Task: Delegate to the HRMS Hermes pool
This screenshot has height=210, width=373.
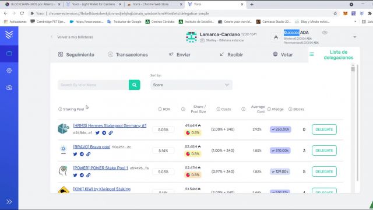Action: (x=324, y=129)
